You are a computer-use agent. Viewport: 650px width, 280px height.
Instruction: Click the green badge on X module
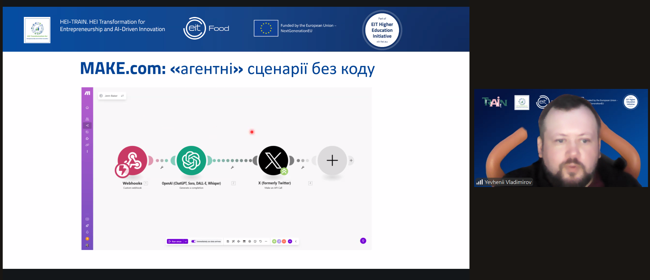point(284,171)
